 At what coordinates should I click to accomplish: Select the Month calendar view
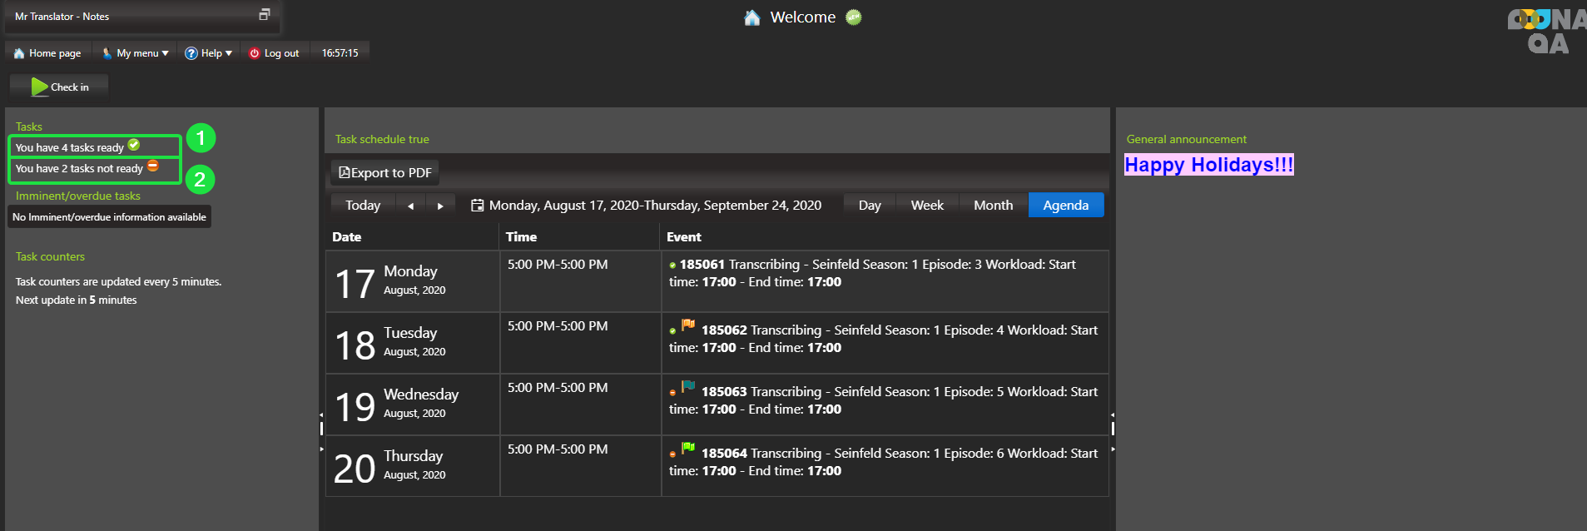pos(993,205)
